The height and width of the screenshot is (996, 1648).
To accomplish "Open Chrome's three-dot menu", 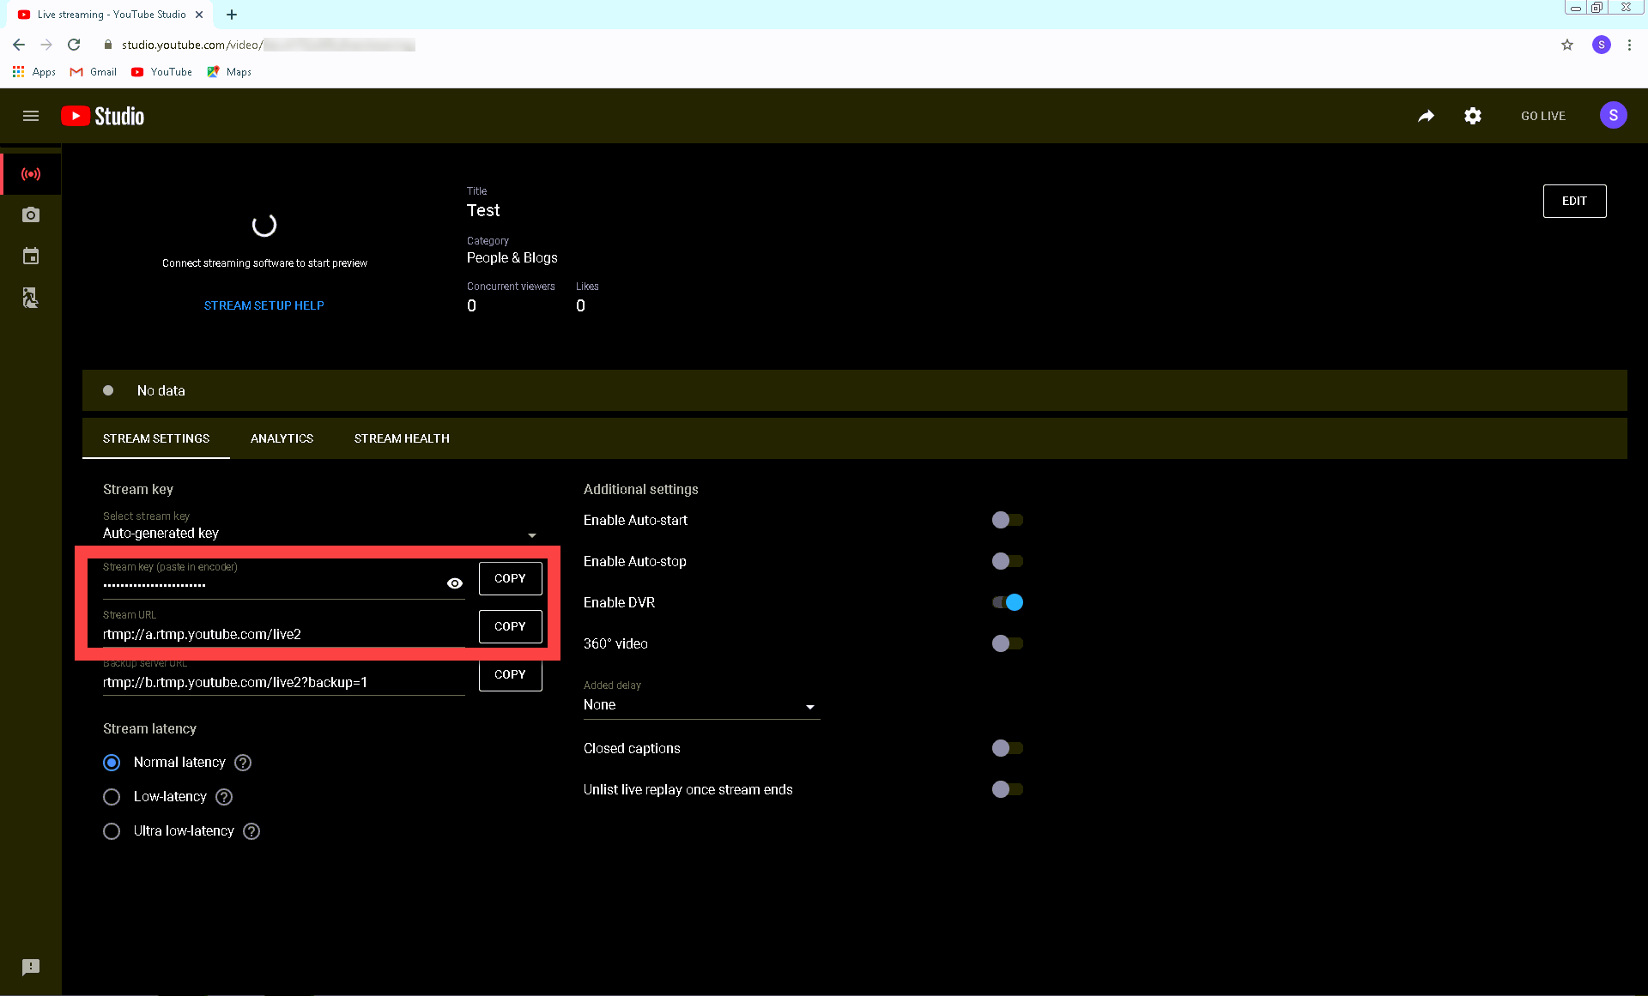I will [x=1629, y=45].
